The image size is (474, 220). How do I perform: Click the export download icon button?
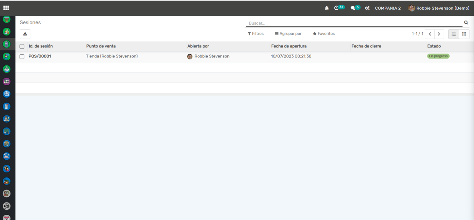coord(25,34)
